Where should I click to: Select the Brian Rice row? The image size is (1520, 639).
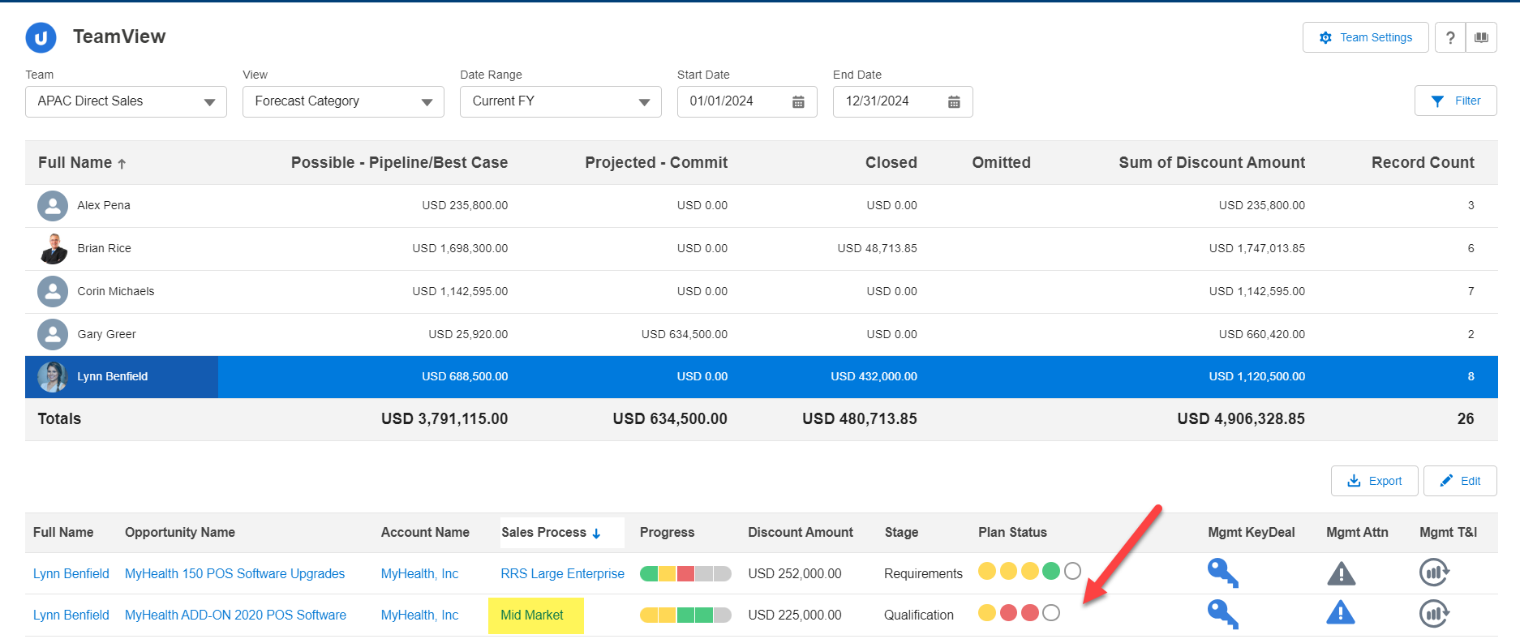[104, 249]
